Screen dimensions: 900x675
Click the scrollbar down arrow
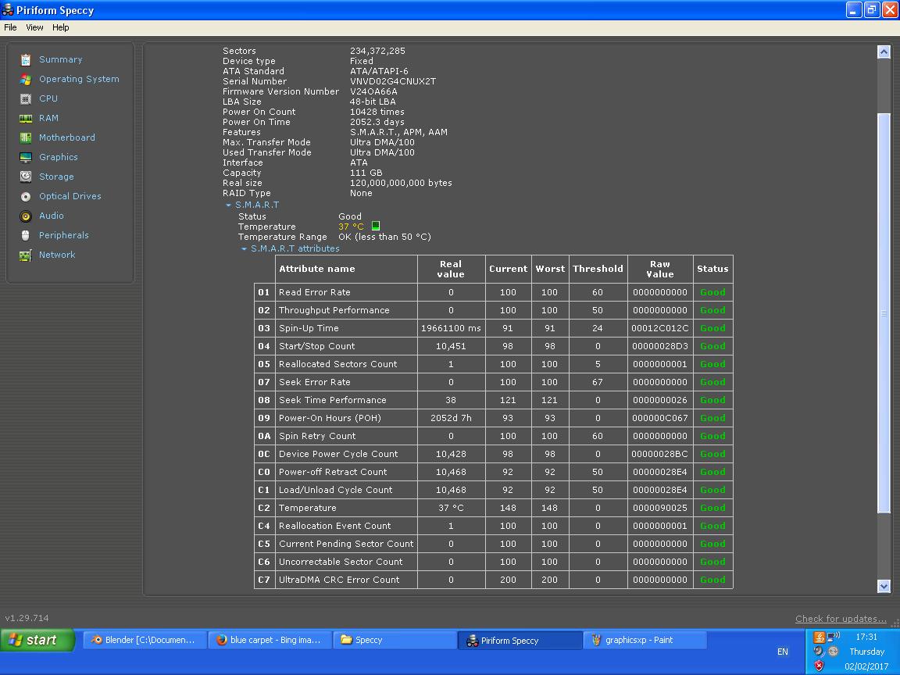[x=884, y=586]
